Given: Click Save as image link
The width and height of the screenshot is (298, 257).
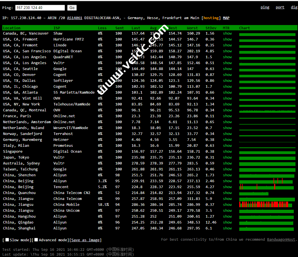Looking at the screenshot, I should coord(85,240).
